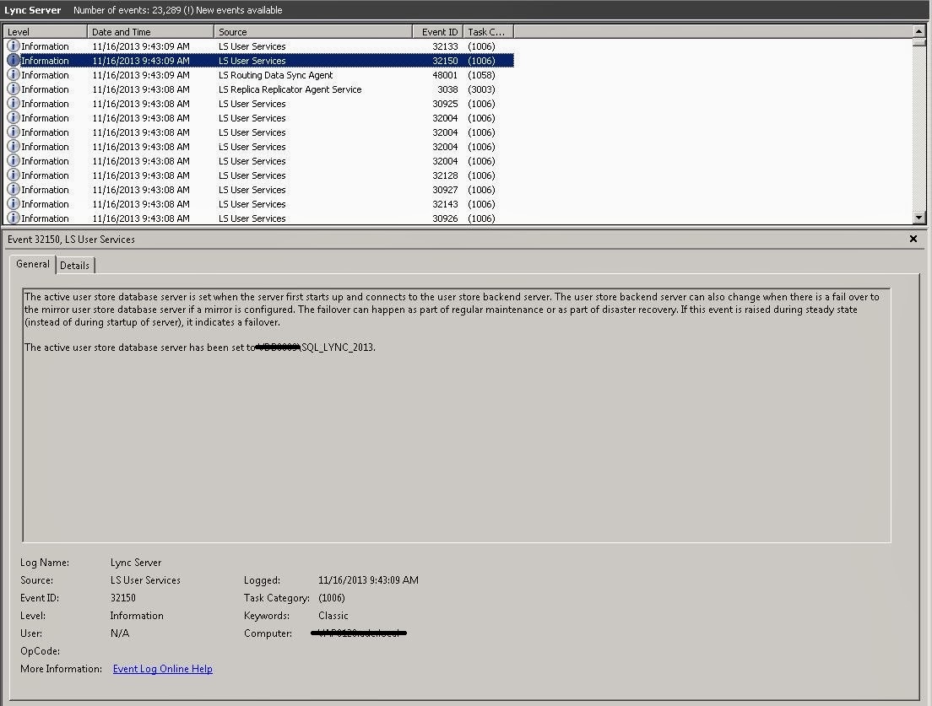Select the General tab
Image resolution: width=932 pixels, height=706 pixels.
[33, 264]
